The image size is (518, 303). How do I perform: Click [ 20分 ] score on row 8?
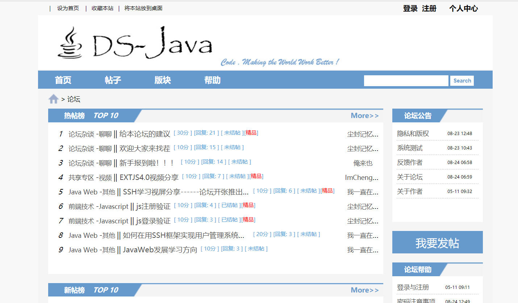[262, 234]
